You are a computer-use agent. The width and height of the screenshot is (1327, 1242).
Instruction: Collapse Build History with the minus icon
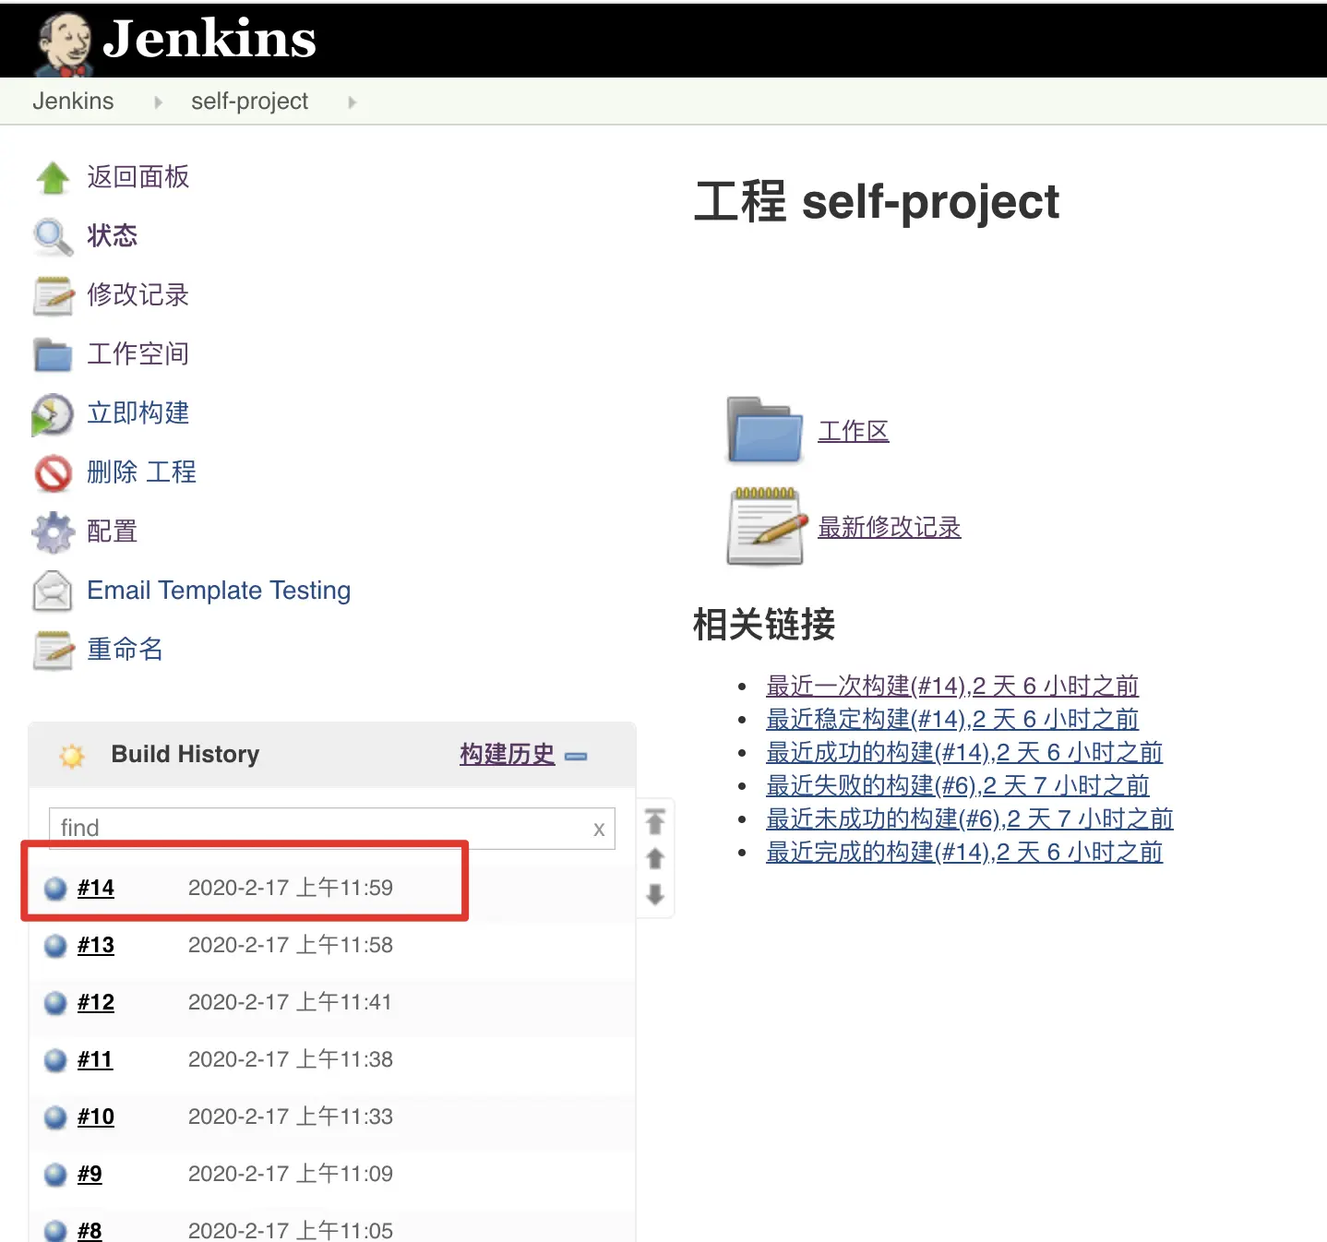(576, 757)
